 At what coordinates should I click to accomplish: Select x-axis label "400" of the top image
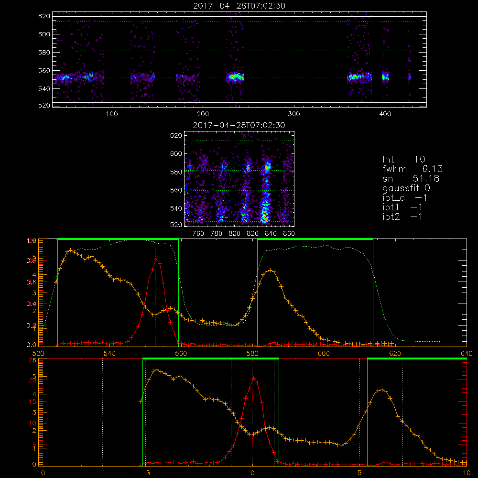coord(385,114)
